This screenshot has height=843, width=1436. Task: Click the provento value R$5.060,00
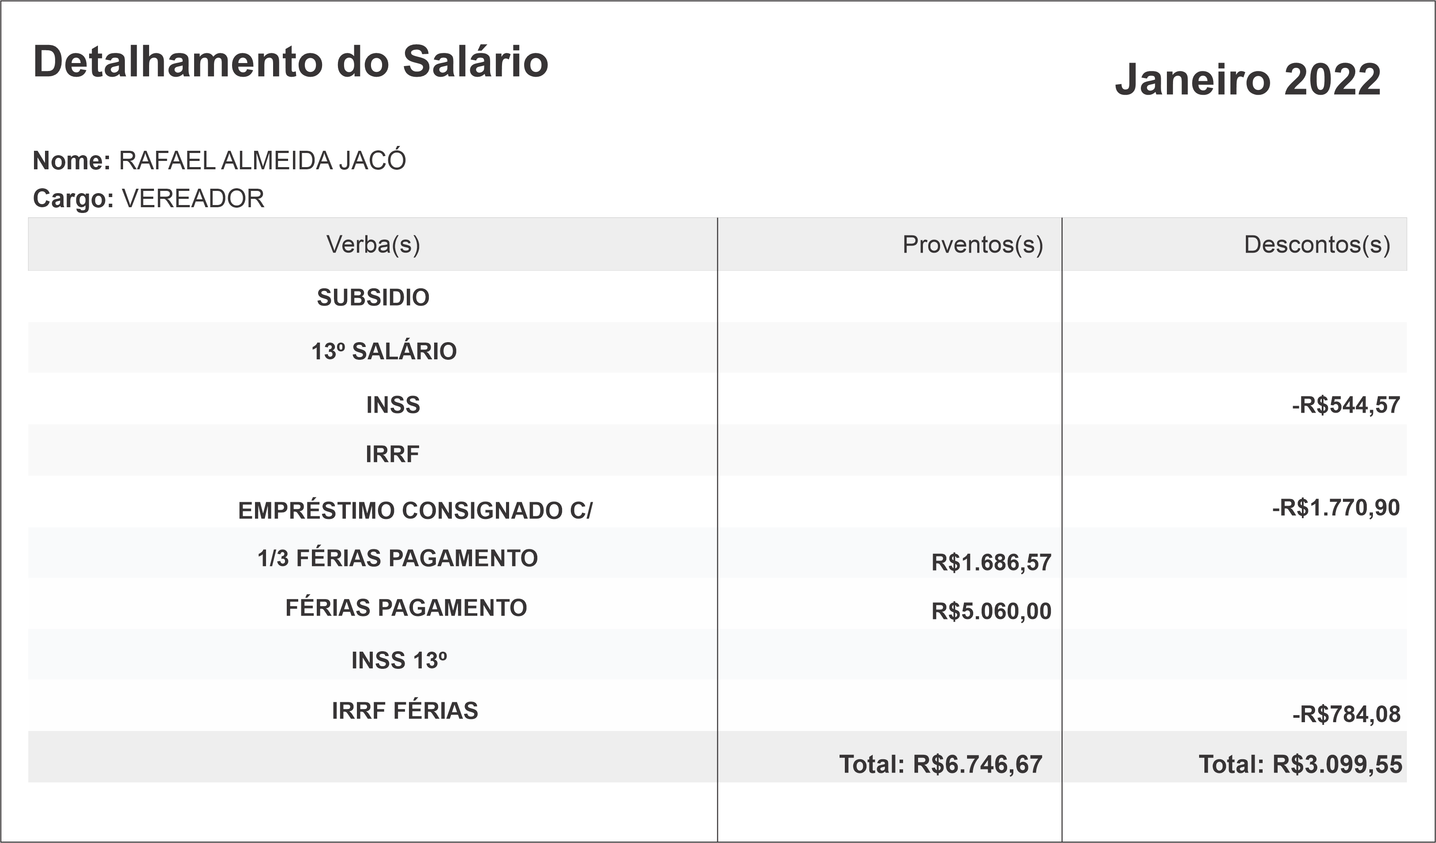tap(991, 611)
